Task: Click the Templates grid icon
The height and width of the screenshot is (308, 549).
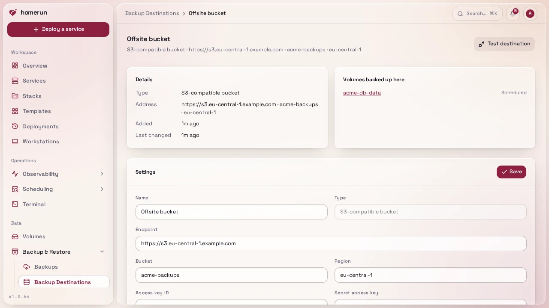Action: 15,111
